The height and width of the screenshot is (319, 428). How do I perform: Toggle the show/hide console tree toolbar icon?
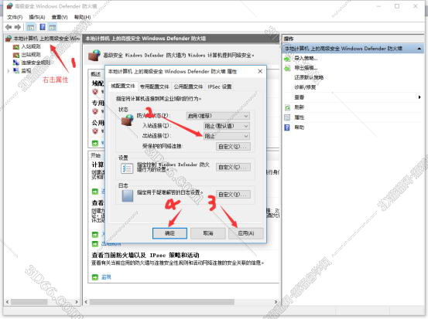click(x=31, y=27)
